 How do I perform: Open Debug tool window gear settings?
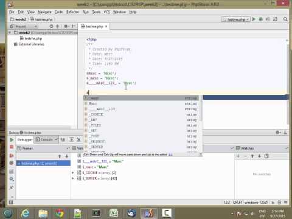[x=278, y=133]
